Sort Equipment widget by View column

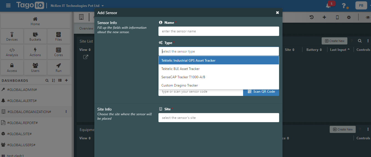pos(85,138)
